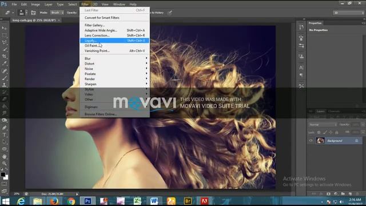The height and width of the screenshot is (206, 366).
Task: Toggle lock transparent pixels
Action: pyautogui.click(x=319, y=132)
